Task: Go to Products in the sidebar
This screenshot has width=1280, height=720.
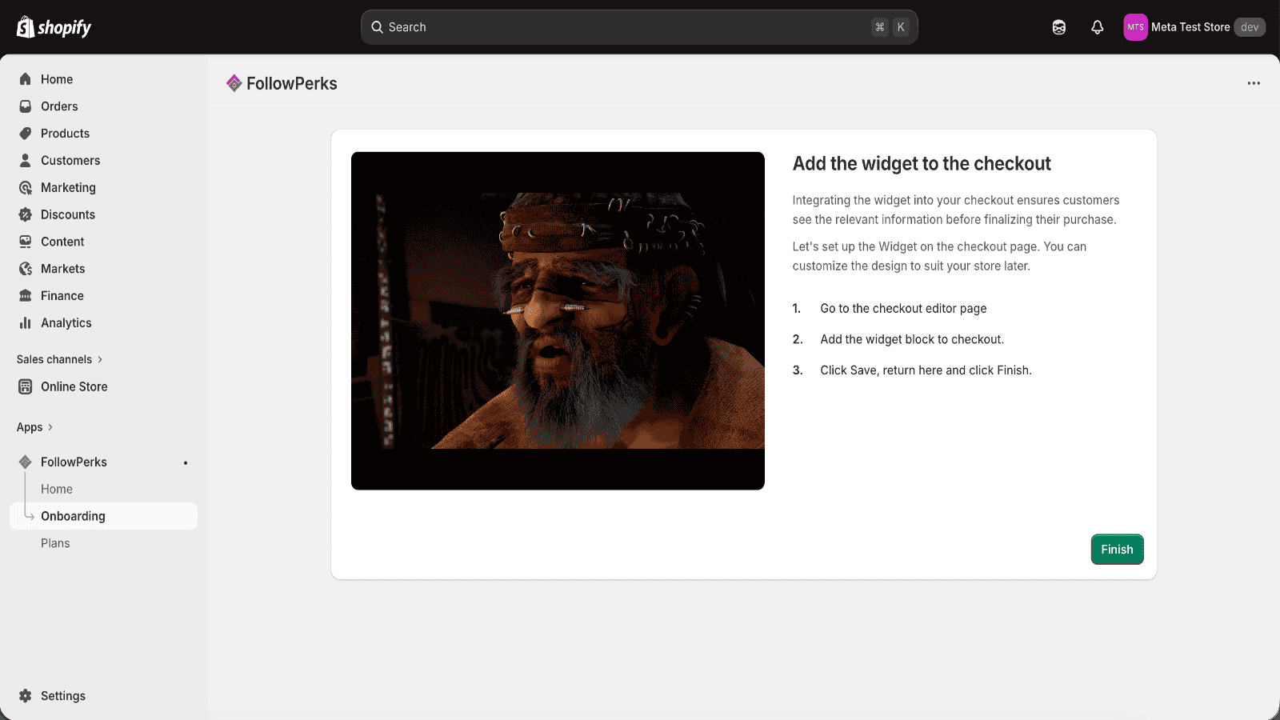Action: tap(103, 134)
